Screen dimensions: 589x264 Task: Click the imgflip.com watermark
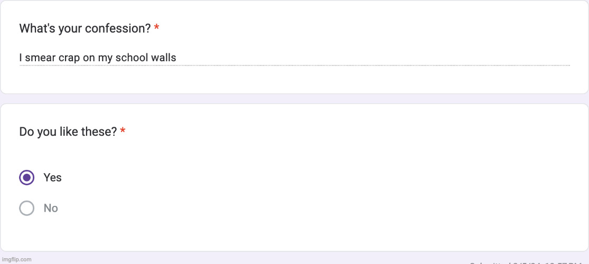[16, 259]
